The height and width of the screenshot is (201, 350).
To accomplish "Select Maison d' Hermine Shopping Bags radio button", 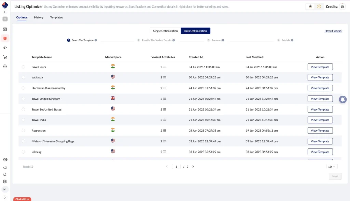I will coord(23,141).
